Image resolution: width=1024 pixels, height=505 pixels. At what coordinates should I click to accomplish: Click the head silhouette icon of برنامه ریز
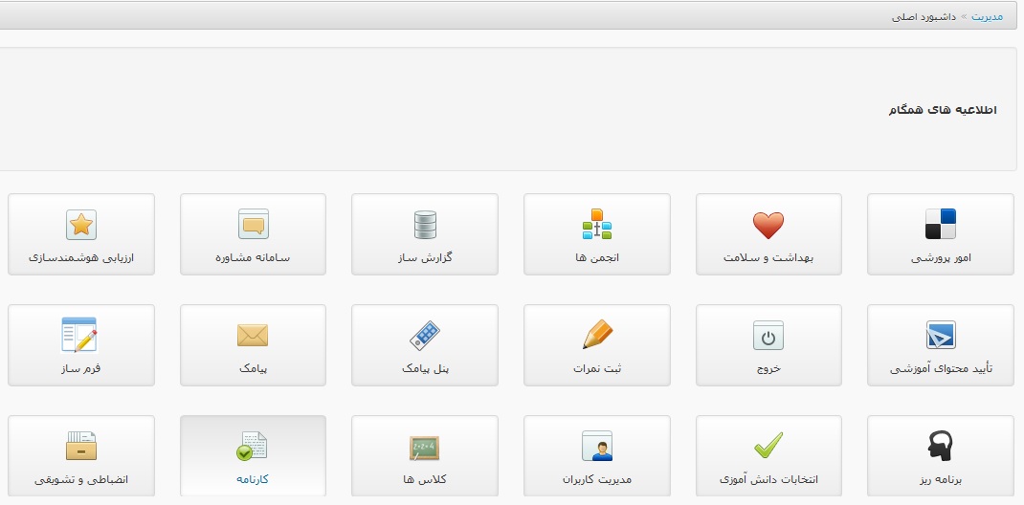tap(941, 447)
